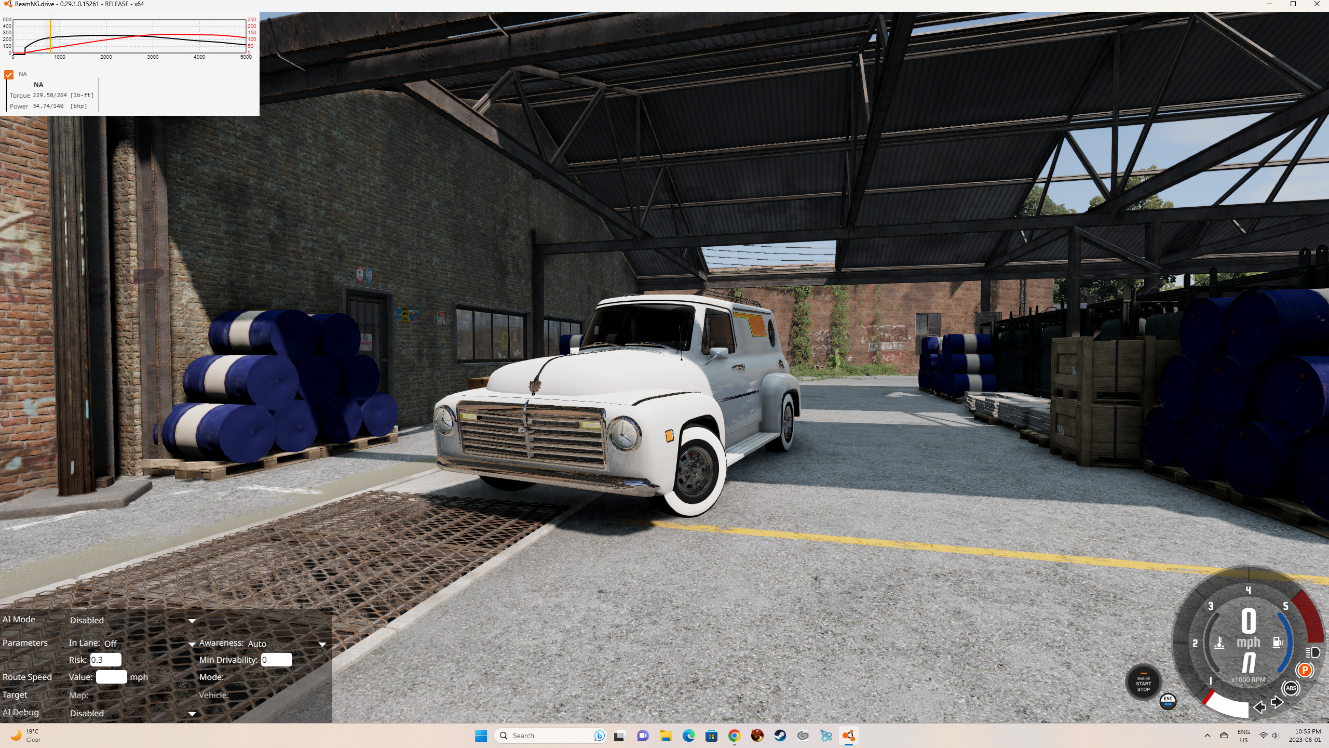
Task: Click the parking brake P indicator
Action: pyautogui.click(x=1305, y=670)
